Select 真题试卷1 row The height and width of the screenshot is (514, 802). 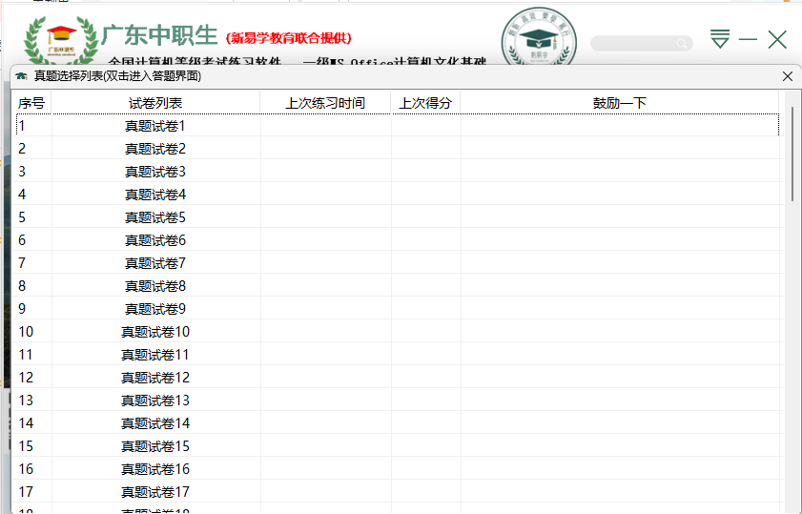398,125
